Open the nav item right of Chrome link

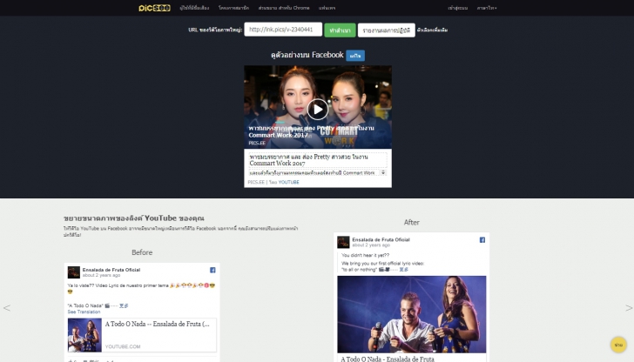(327, 8)
